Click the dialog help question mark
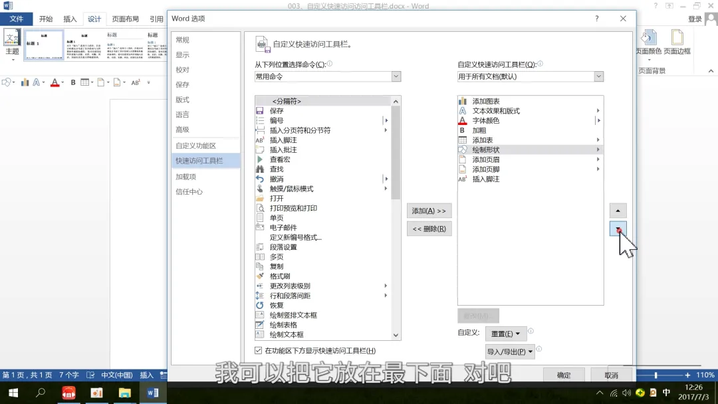 click(x=596, y=19)
